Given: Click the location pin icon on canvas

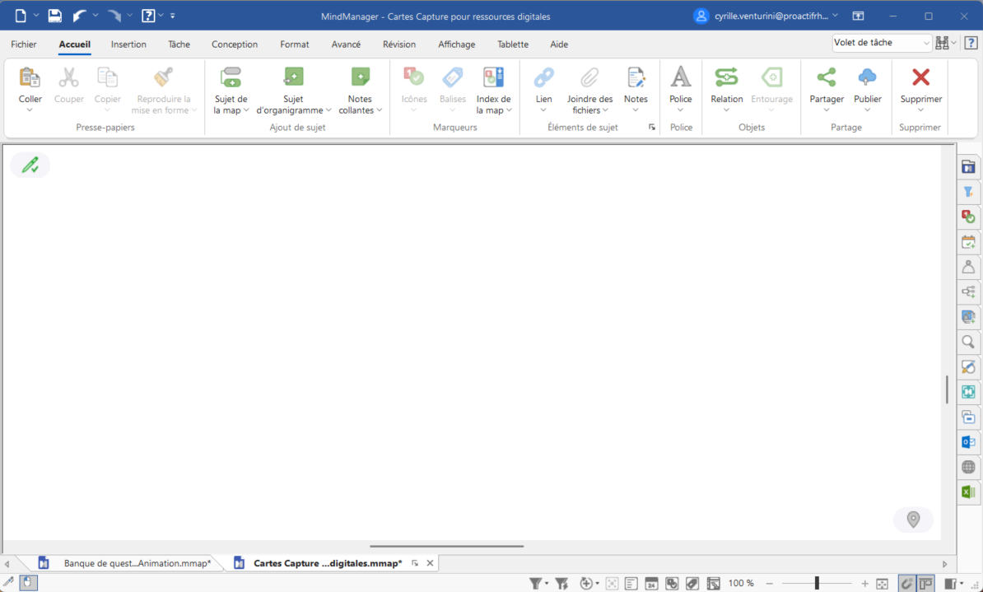Looking at the screenshot, I should (x=913, y=520).
